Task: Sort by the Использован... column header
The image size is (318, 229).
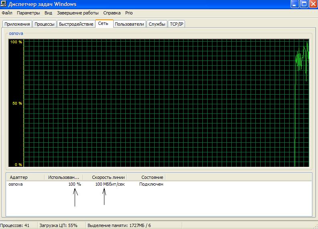Action: click(x=64, y=177)
